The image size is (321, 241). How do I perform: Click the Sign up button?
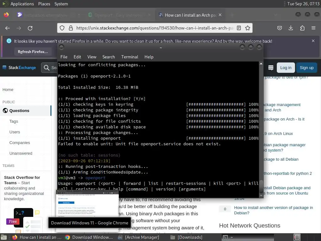(x=307, y=68)
